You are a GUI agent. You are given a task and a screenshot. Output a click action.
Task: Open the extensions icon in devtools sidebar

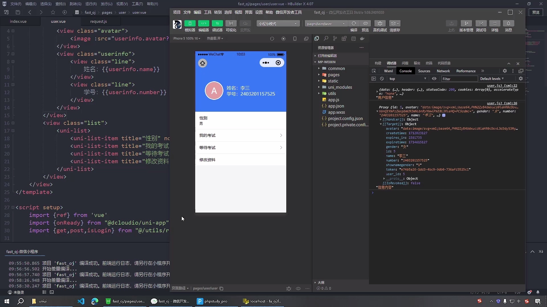(344, 38)
